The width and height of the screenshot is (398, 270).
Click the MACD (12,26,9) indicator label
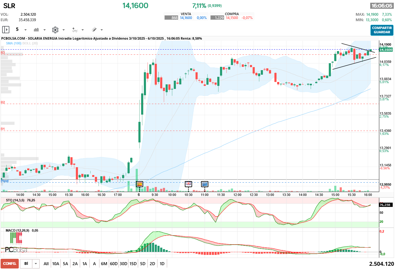tap(18, 230)
